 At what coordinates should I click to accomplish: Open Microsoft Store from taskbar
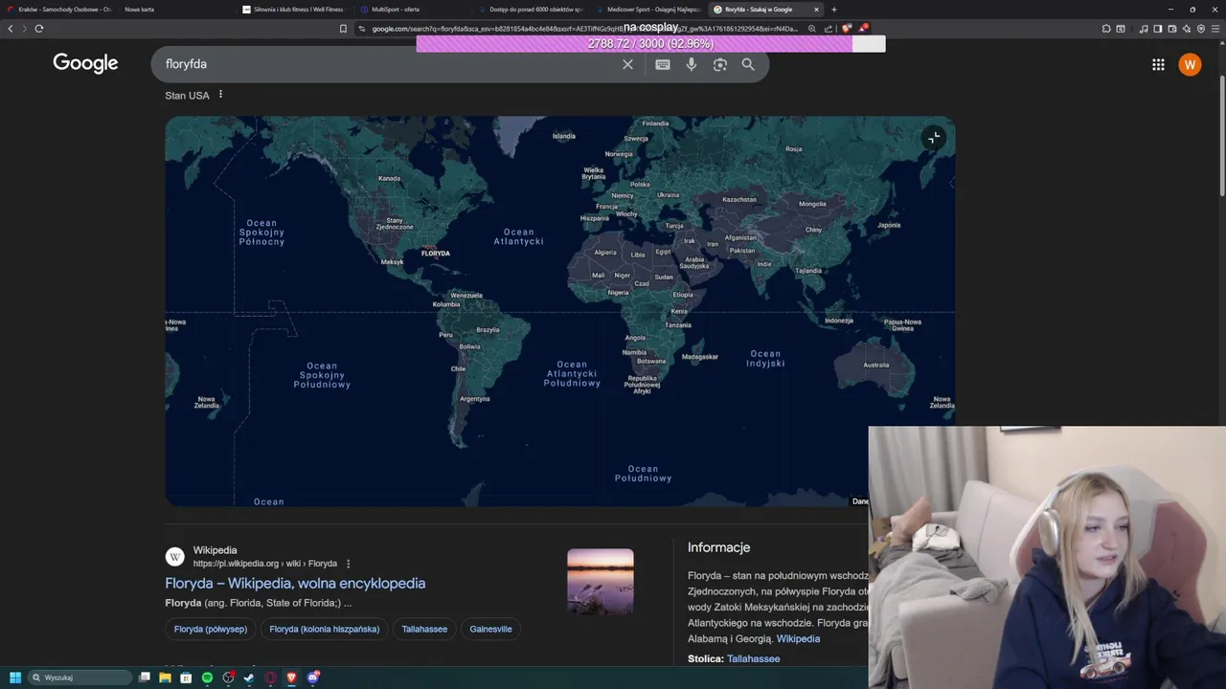pyautogui.click(x=186, y=678)
